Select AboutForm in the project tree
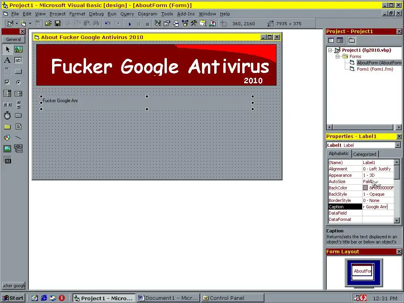The image size is (404, 303). (379, 63)
